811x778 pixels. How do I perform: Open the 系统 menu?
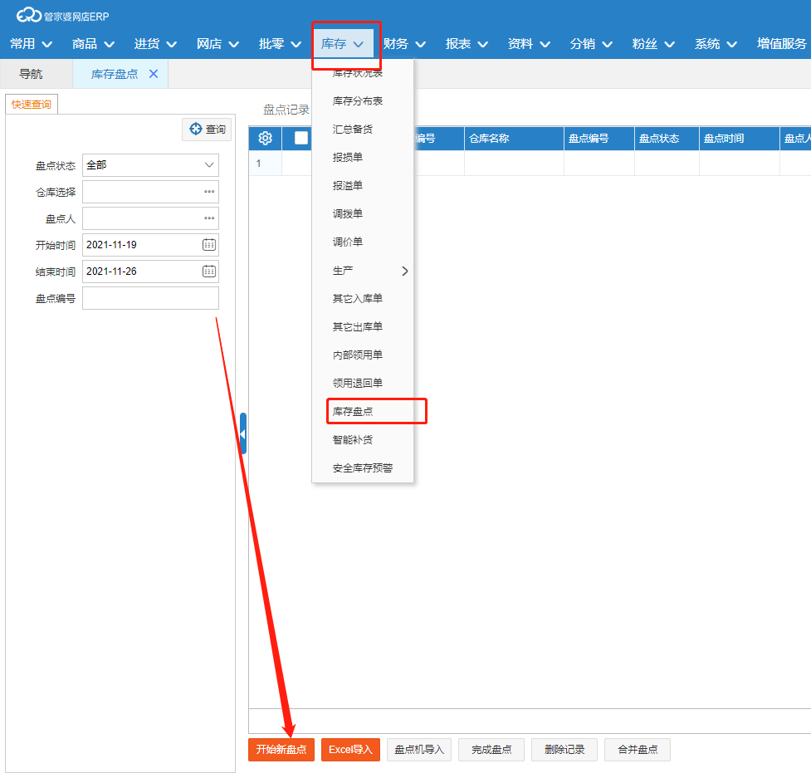(x=716, y=44)
